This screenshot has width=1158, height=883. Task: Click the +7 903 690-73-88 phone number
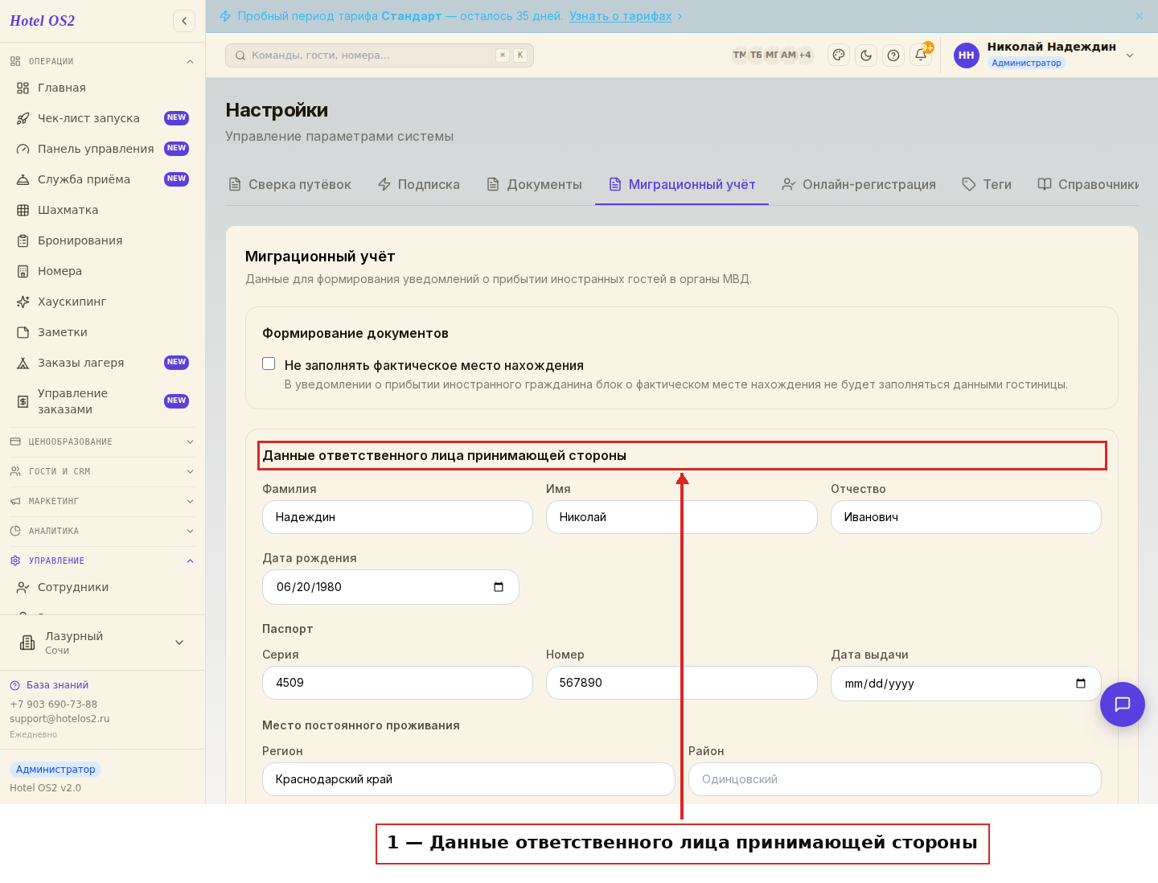point(53,704)
